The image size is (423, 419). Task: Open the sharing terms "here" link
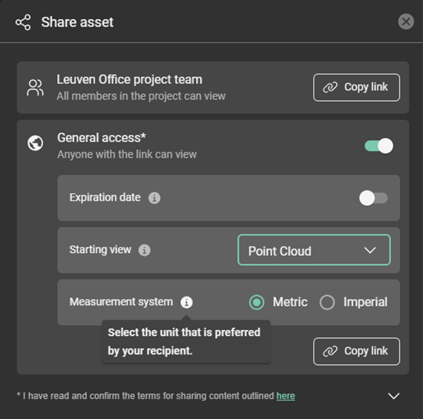tap(285, 396)
